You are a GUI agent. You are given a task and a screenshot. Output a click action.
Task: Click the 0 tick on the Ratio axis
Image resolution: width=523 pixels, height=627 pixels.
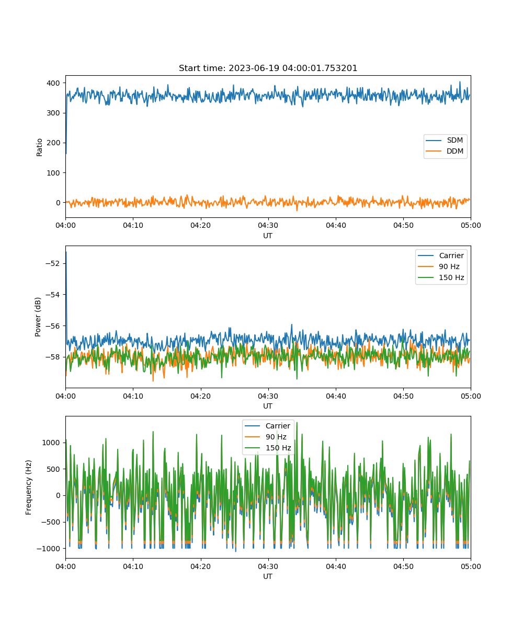click(x=59, y=203)
